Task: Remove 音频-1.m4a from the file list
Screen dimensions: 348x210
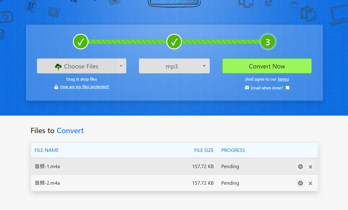Action: click(x=310, y=167)
